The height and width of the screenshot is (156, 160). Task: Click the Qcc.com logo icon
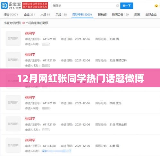point(4,5)
